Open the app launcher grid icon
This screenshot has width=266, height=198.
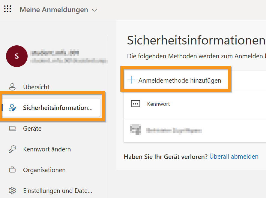7,9
